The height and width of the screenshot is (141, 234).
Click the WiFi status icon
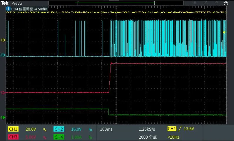(195, 3)
